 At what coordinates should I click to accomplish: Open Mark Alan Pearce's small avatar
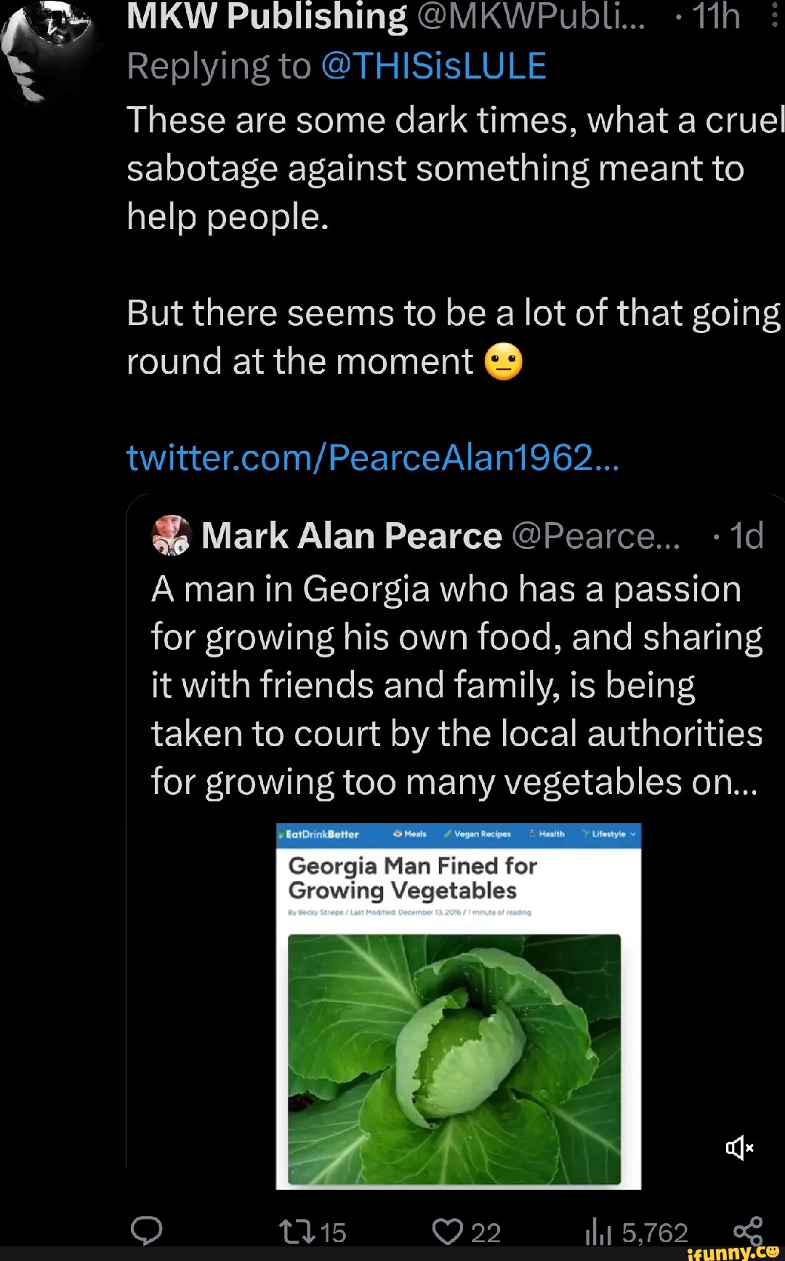click(171, 535)
